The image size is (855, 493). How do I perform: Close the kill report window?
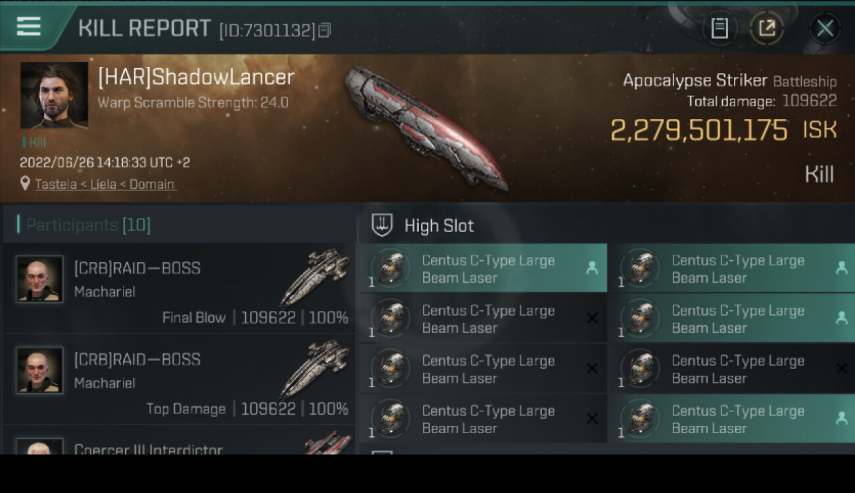click(825, 28)
